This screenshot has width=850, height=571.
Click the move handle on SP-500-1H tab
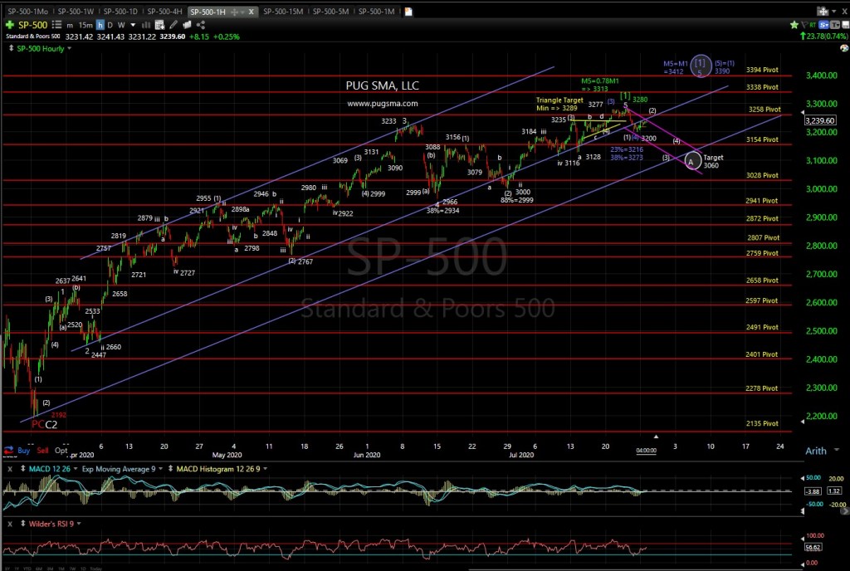[x=234, y=12]
